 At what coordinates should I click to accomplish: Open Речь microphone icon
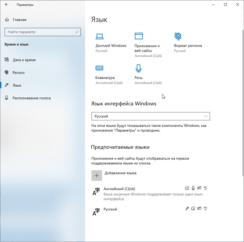pyautogui.click(x=139, y=68)
